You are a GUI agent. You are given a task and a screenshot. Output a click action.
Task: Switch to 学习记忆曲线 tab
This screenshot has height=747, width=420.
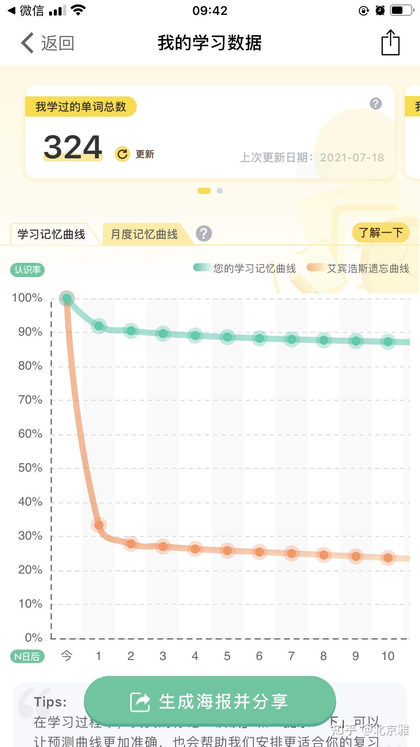pyautogui.click(x=51, y=234)
